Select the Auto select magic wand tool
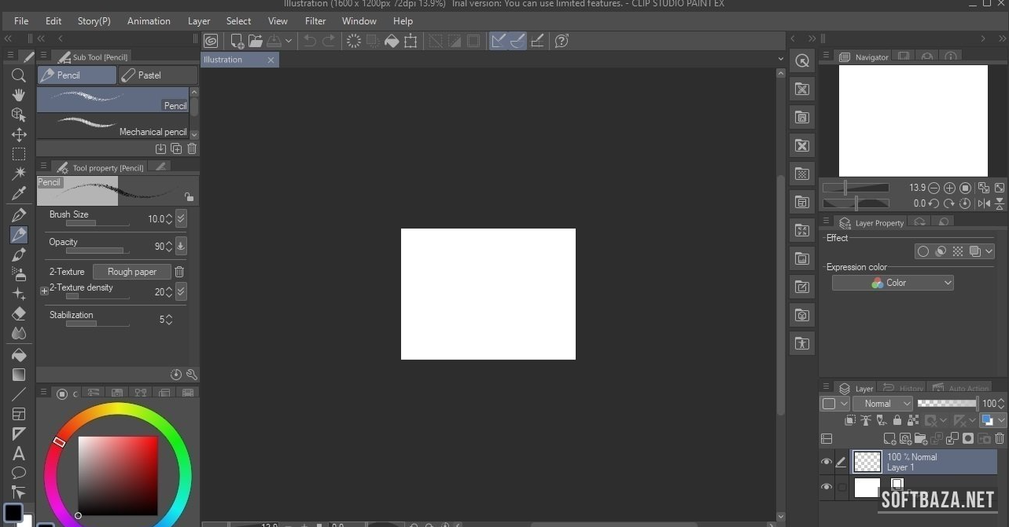This screenshot has width=1009, height=527. tap(19, 174)
